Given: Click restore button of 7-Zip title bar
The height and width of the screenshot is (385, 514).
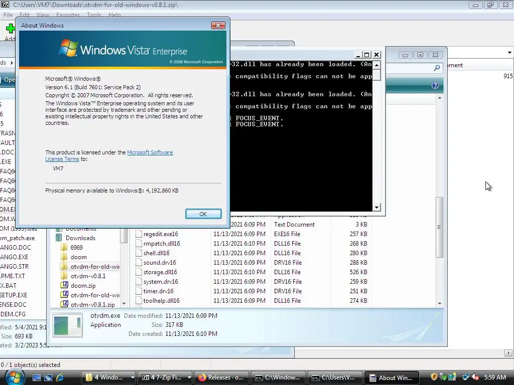Looking at the screenshot, I should 490,5.
